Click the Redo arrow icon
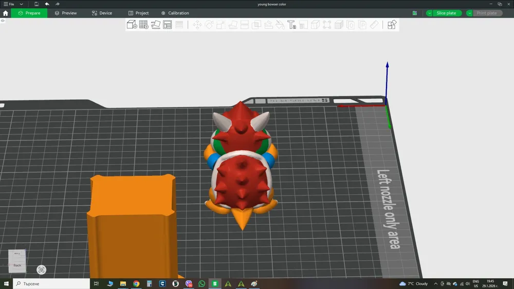Viewport: 514px width, 289px height. coord(58,4)
